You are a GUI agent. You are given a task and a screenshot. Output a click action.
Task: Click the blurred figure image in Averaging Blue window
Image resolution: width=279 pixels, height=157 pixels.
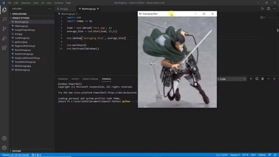click(177, 62)
